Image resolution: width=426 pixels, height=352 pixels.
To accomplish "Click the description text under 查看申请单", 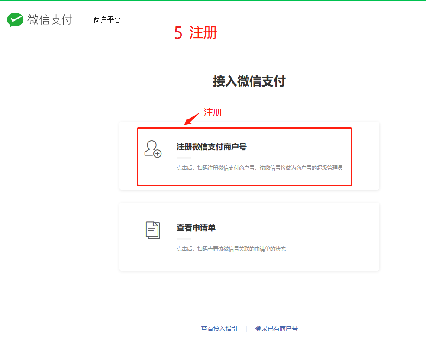I will click(231, 249).
